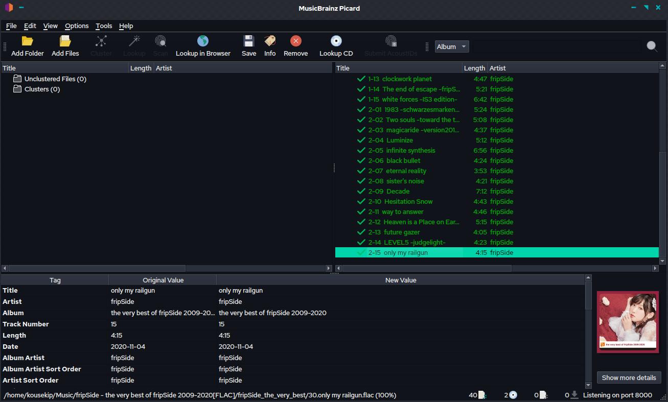Save files with the floppy disk icon
668x402 pixels.
tap(248, 41)
